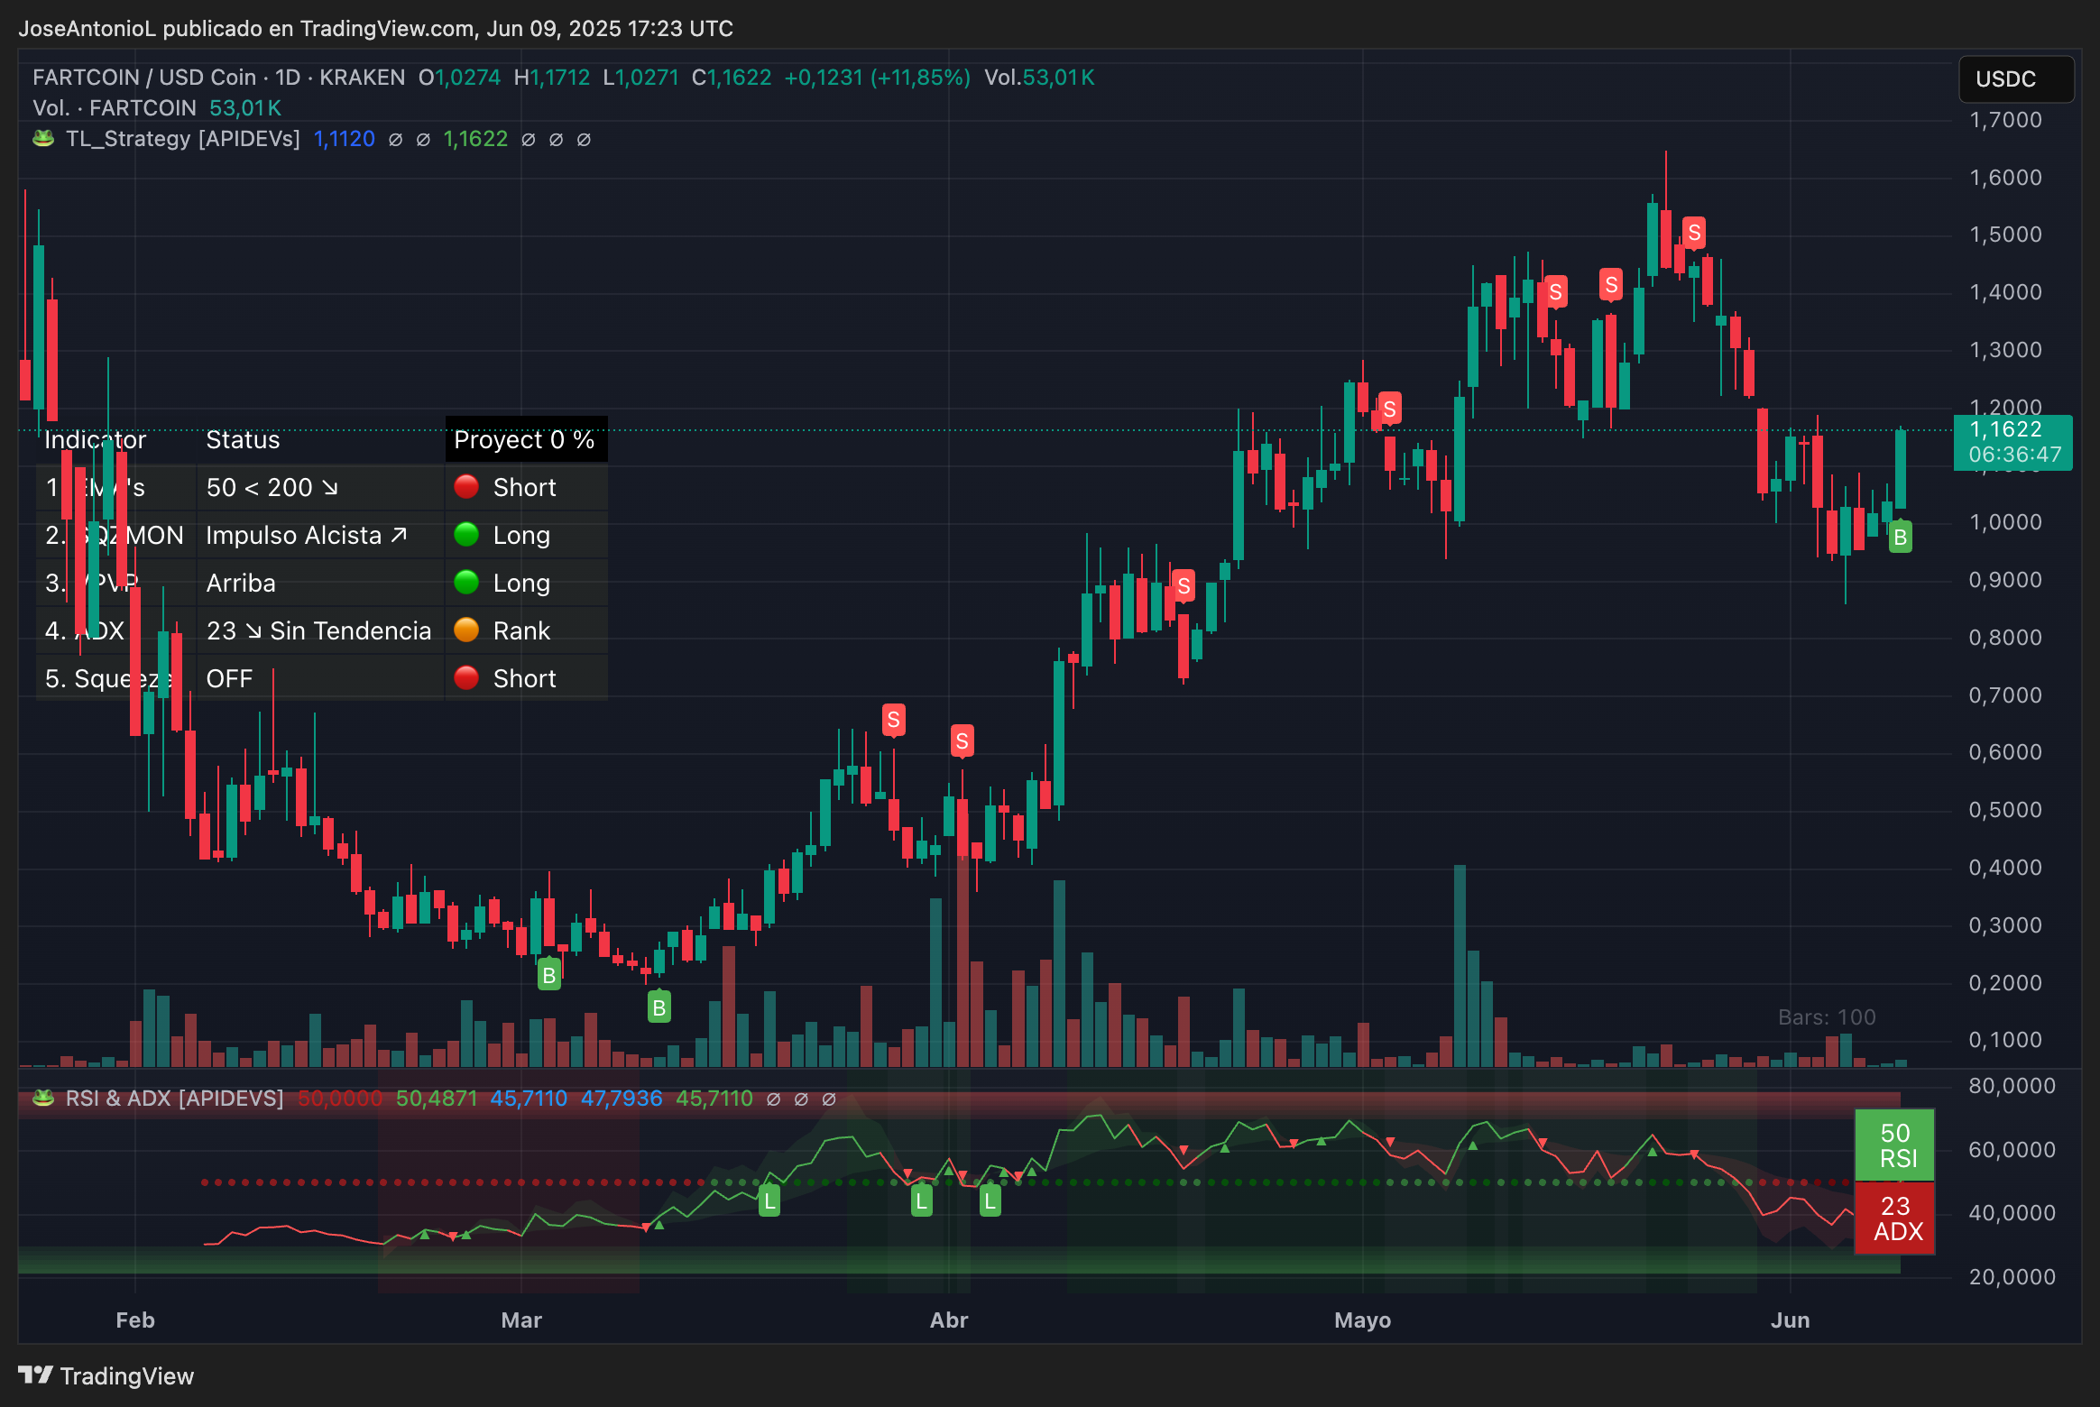Screen dimensions: 2100x1407
Task: Click the first L marker in the RSI pane
Action: (x=769, y=1200)
